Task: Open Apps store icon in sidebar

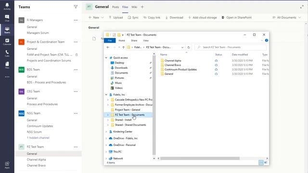Action: [x=7, y=165]
